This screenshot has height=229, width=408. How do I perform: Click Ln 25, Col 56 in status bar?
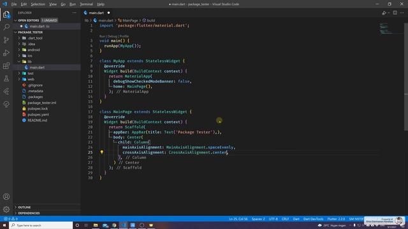tap(238, 219)
